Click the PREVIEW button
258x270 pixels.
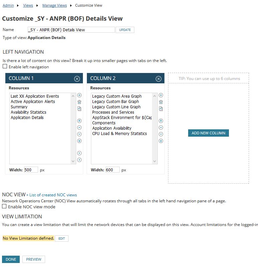(x=34, y=259)
